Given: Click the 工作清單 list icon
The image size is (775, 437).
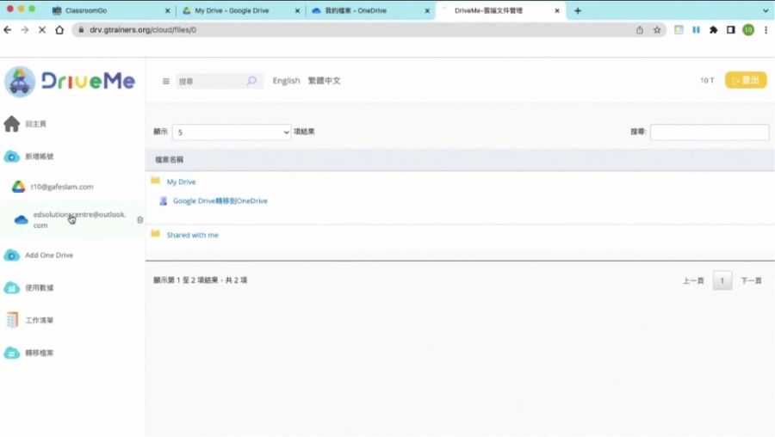Looking at the screenshot, I should tap(12, 320).
